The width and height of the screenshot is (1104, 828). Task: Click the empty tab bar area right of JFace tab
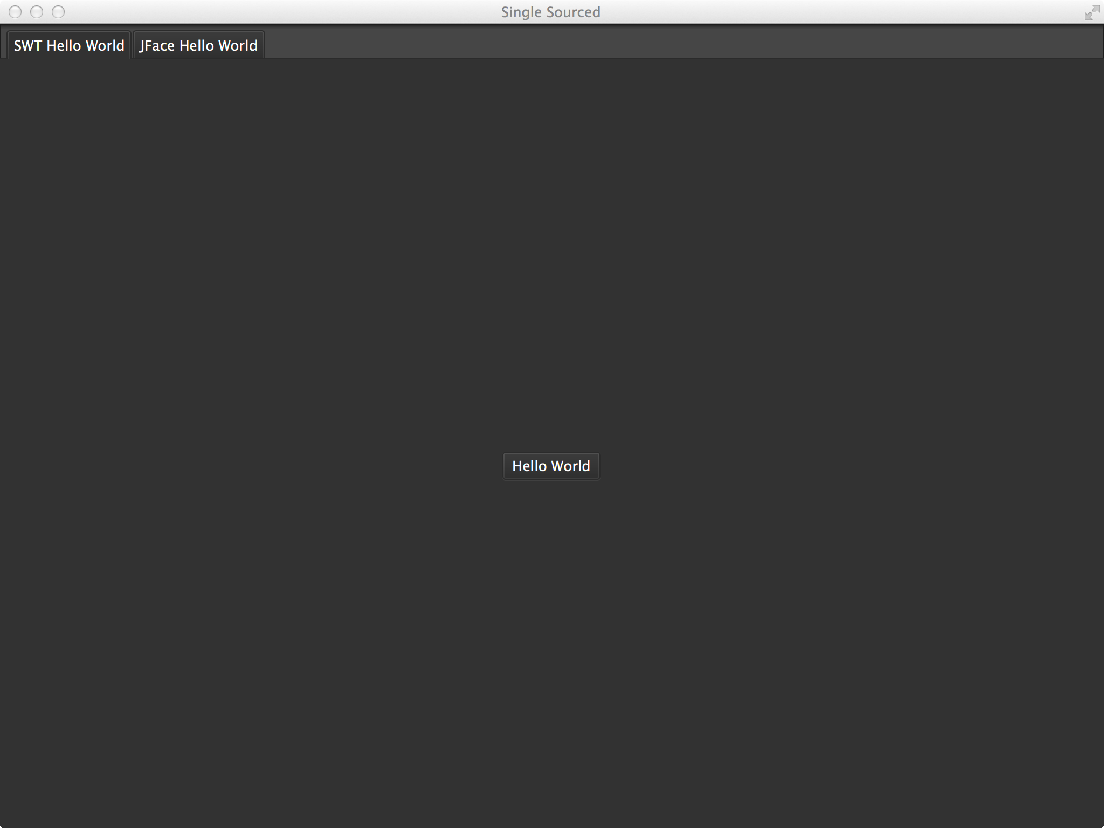pyautogui.click(x=647, y=44)
